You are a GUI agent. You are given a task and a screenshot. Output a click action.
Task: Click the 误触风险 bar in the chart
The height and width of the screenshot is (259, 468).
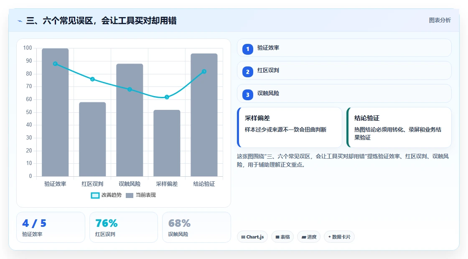[x=130, y=120]
